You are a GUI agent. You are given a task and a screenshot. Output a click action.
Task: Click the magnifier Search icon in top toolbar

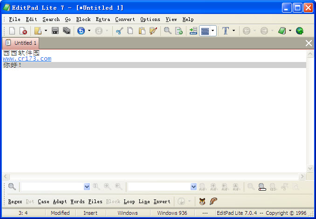coord(167,31)
